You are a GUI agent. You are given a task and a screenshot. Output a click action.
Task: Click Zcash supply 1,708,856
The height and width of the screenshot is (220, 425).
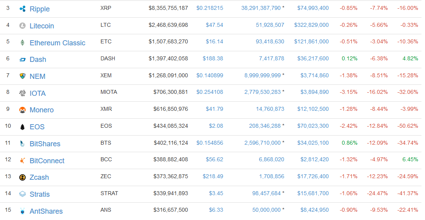(x=272, y=176)
